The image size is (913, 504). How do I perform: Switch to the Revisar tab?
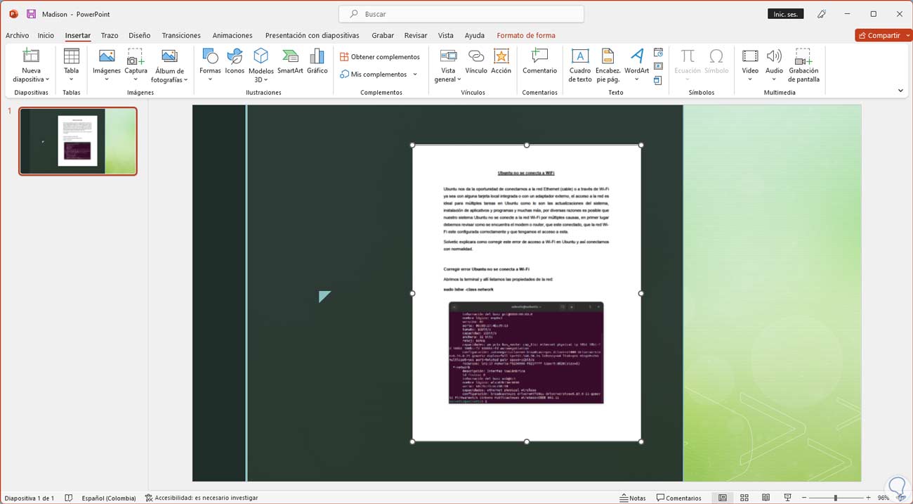(x=416, y=35)
